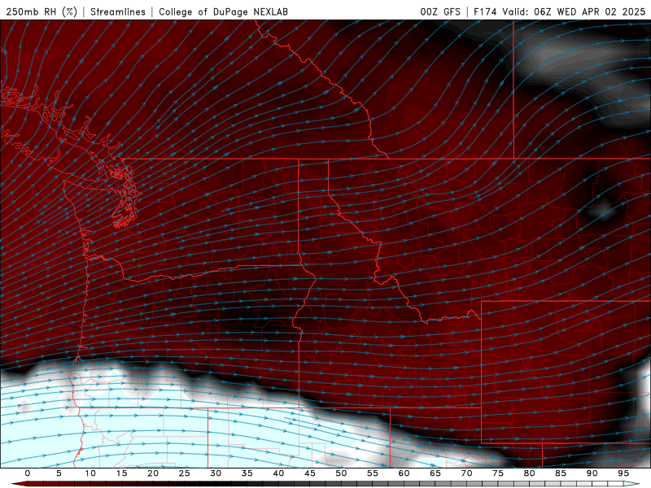Click the "10" color scale label
Viewport: 651px width, 488px height.
(x=90, y=473)
